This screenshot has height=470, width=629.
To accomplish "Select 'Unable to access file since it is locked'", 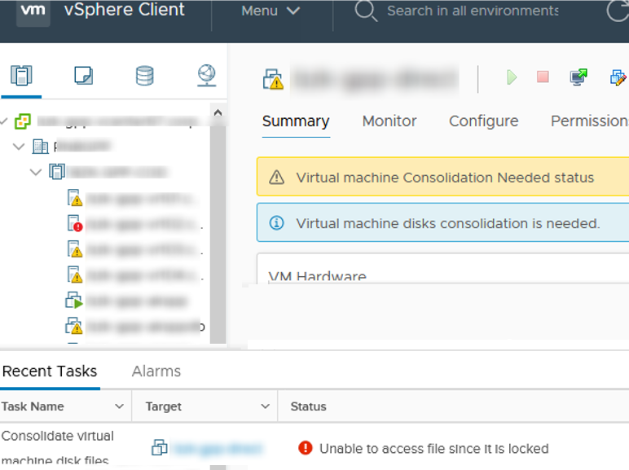I will click(433, 448).
